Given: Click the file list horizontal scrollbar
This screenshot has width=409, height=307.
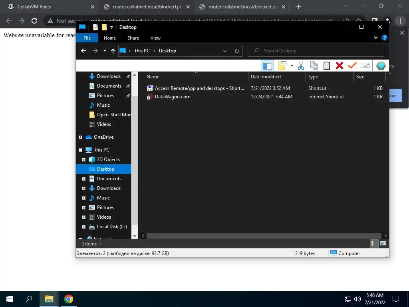Looking at the screenshot, I should click(264, 236).
